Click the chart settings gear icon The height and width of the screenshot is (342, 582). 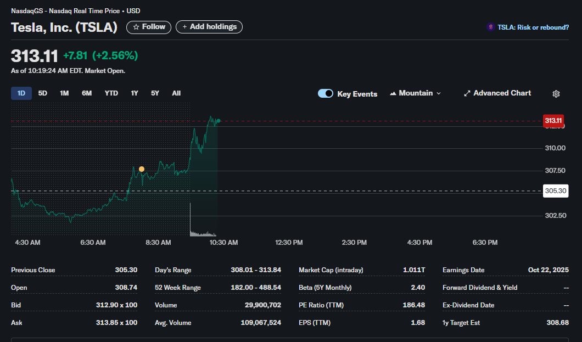(x=556, y=94)
